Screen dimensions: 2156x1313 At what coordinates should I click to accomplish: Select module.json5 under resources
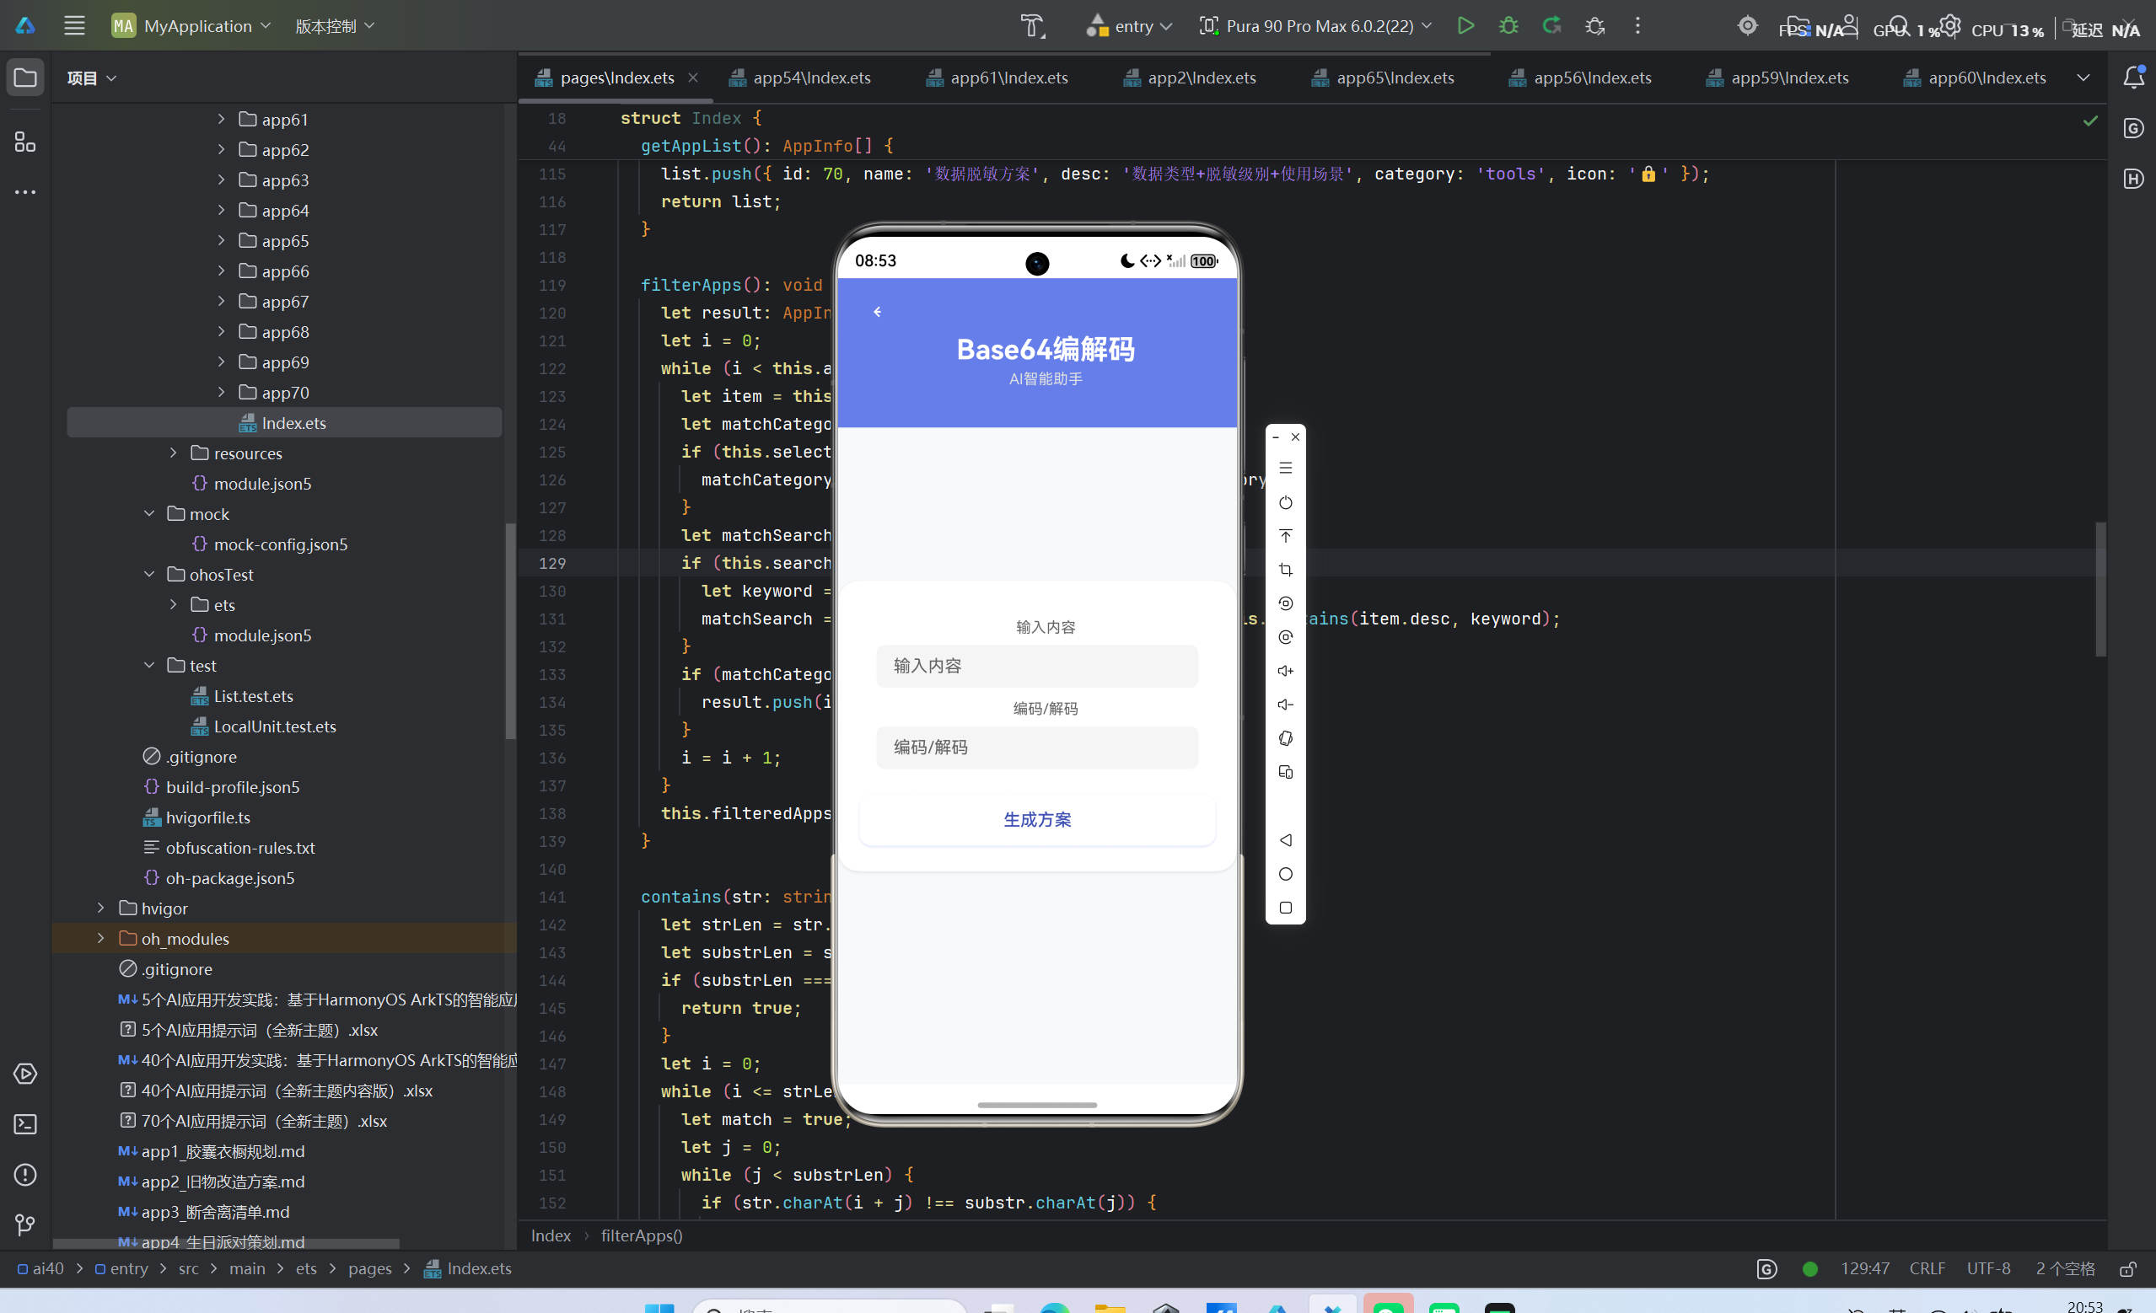pos(262,484)
